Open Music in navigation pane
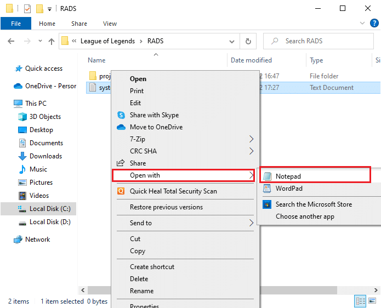Screen dimensions: 381x308 (33, 169)
